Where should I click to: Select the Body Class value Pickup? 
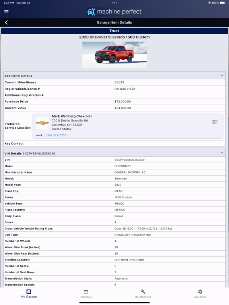click(119, 216)
